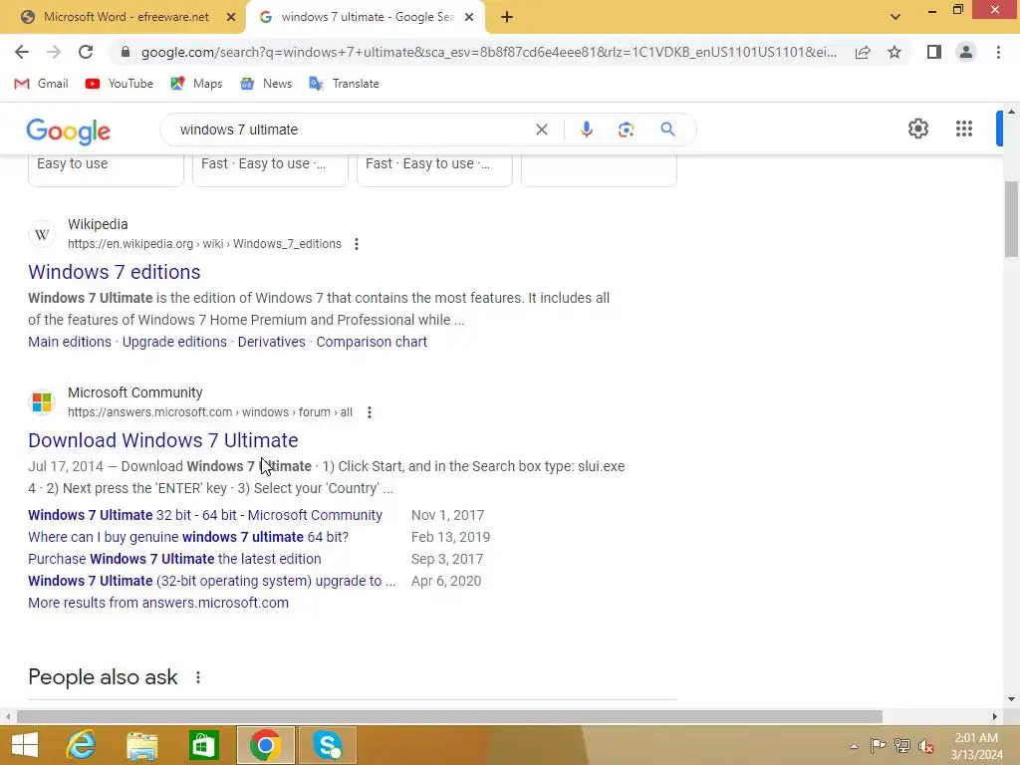
Task: Open Skype from taskbar
Action: click(327, 745)
